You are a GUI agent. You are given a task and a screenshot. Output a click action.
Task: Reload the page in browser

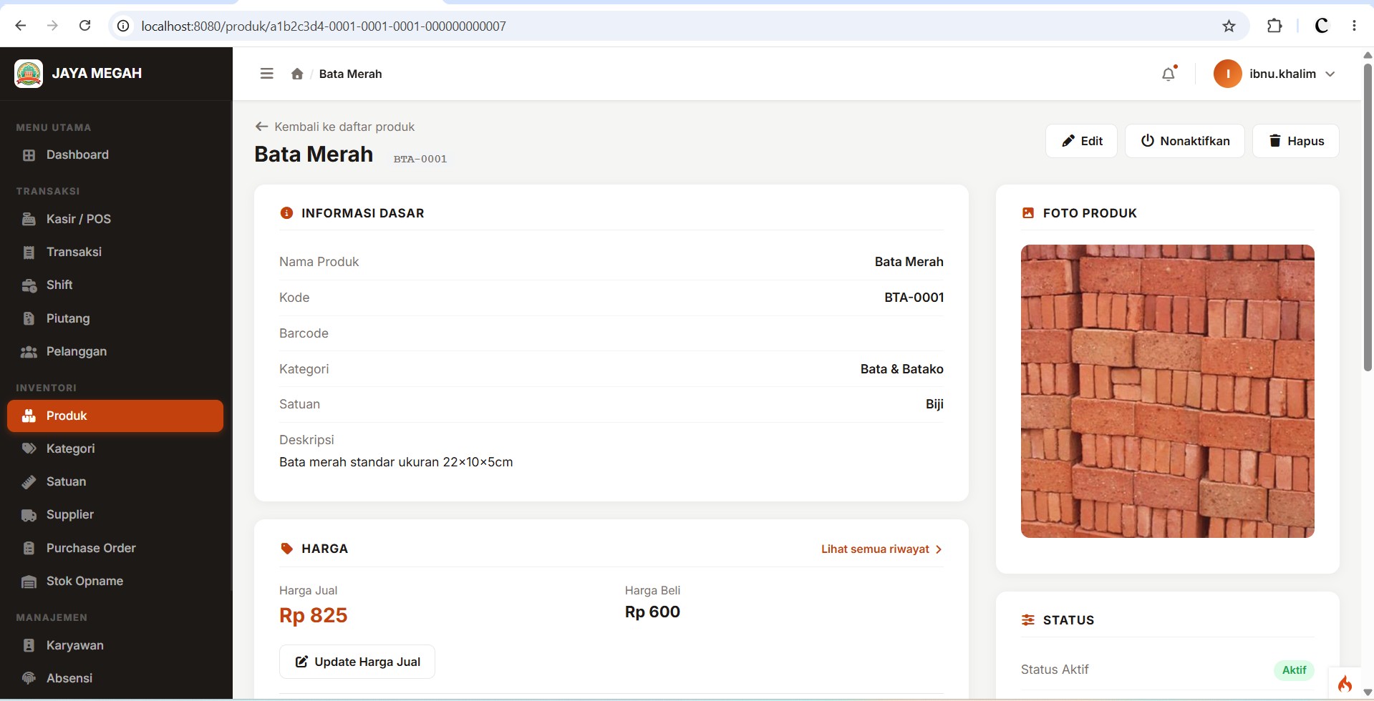tap(84, 26)
